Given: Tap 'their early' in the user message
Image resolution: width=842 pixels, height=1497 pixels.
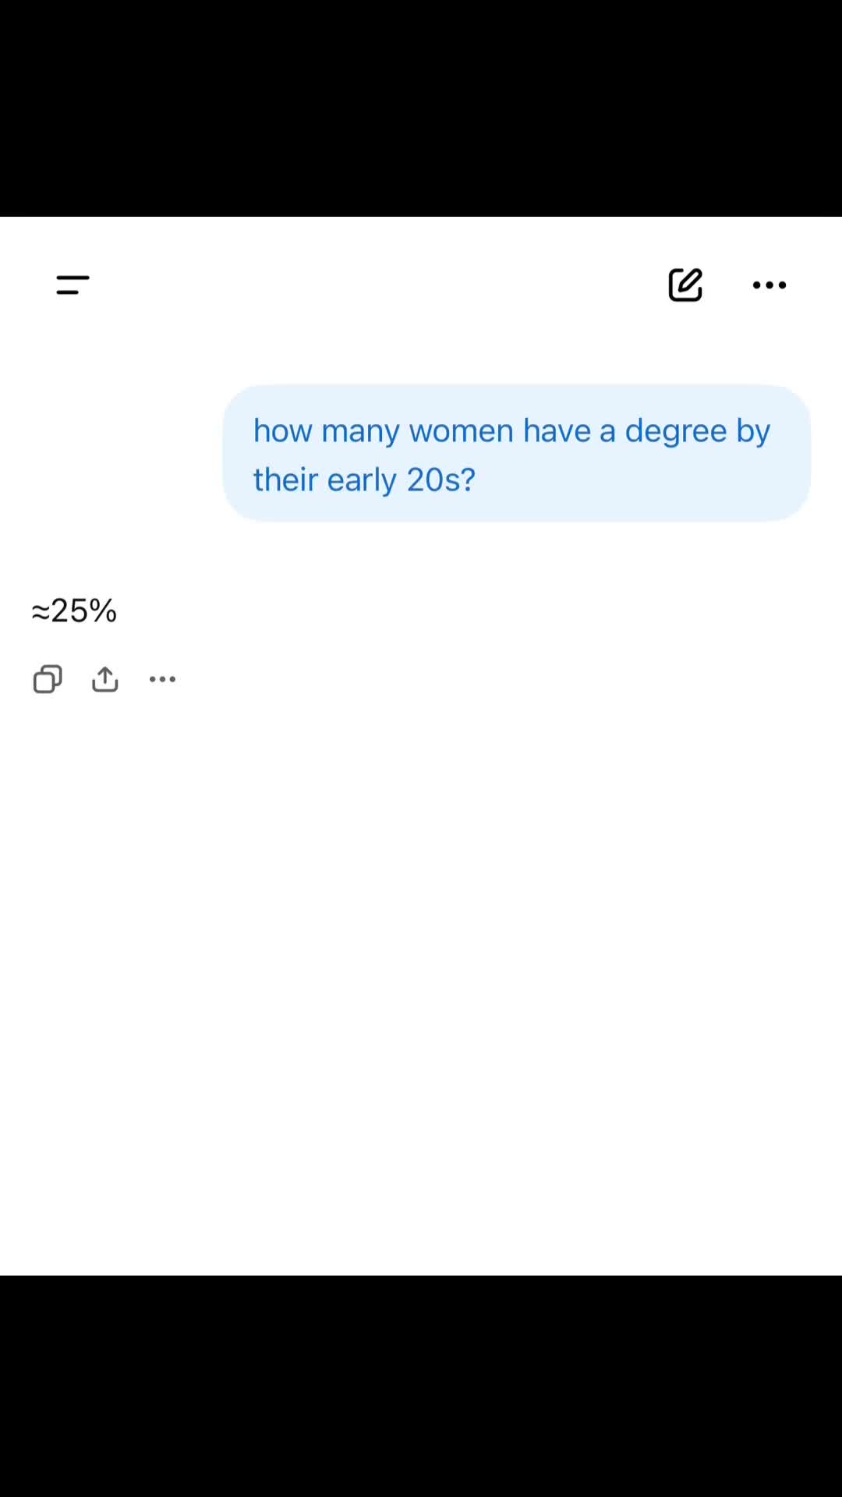Looking at the screenshot, I should click(x=325, y=480).
